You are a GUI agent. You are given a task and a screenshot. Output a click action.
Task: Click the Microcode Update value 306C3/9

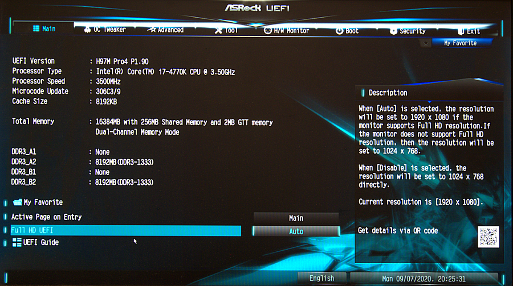[x=108, y=92]
